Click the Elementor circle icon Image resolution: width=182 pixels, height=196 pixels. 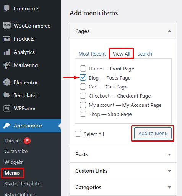point(7,82)
